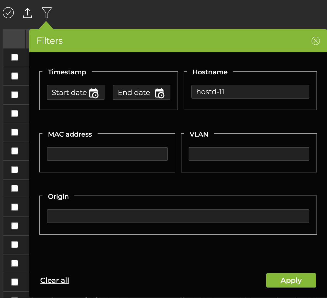
Task: Select the checkbox in the third table row
Action: (x=14, y=95)
